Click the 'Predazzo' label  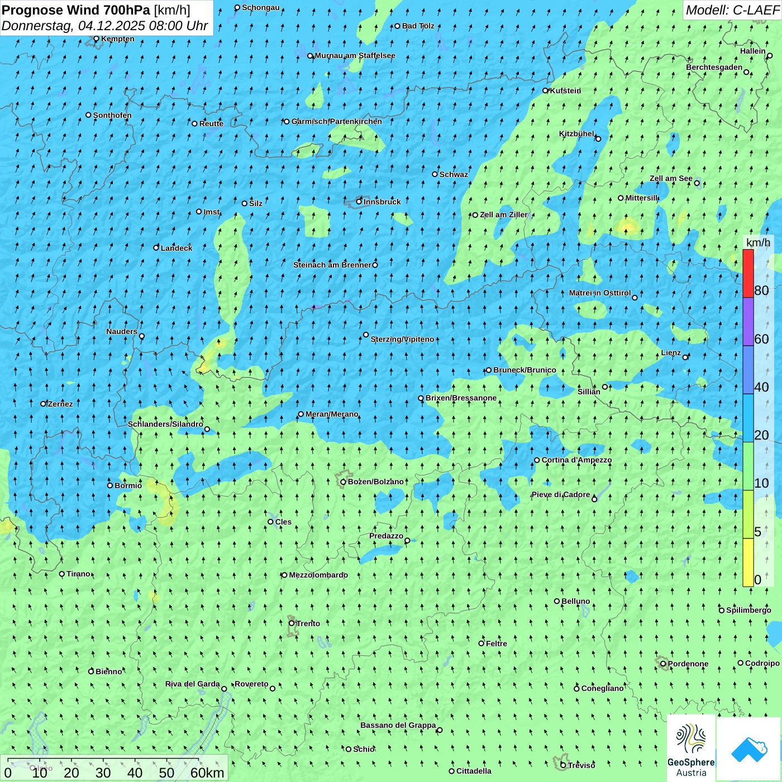click(x=386, y=536)
